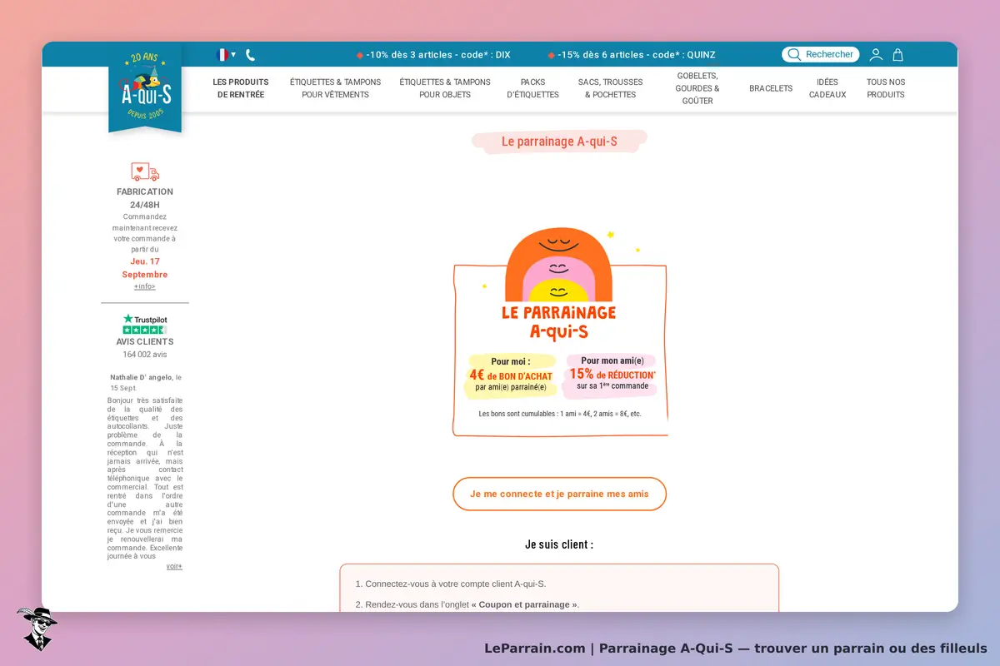Click Je me connecte et je parraine mes amis
Screen dimensions: 1000x666
coord(559,494)
